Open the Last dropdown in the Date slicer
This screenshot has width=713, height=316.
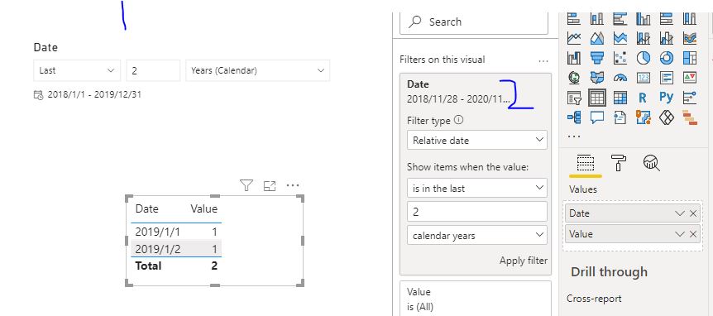[x=77, y=70]
